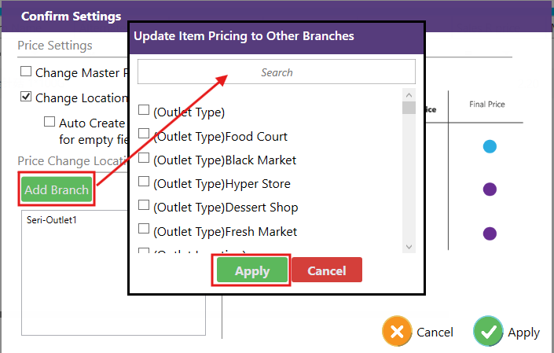The image size is (554, 353).
Task: Tick the Fresh Market outlet type checkbox
Action: click(144, 230)
